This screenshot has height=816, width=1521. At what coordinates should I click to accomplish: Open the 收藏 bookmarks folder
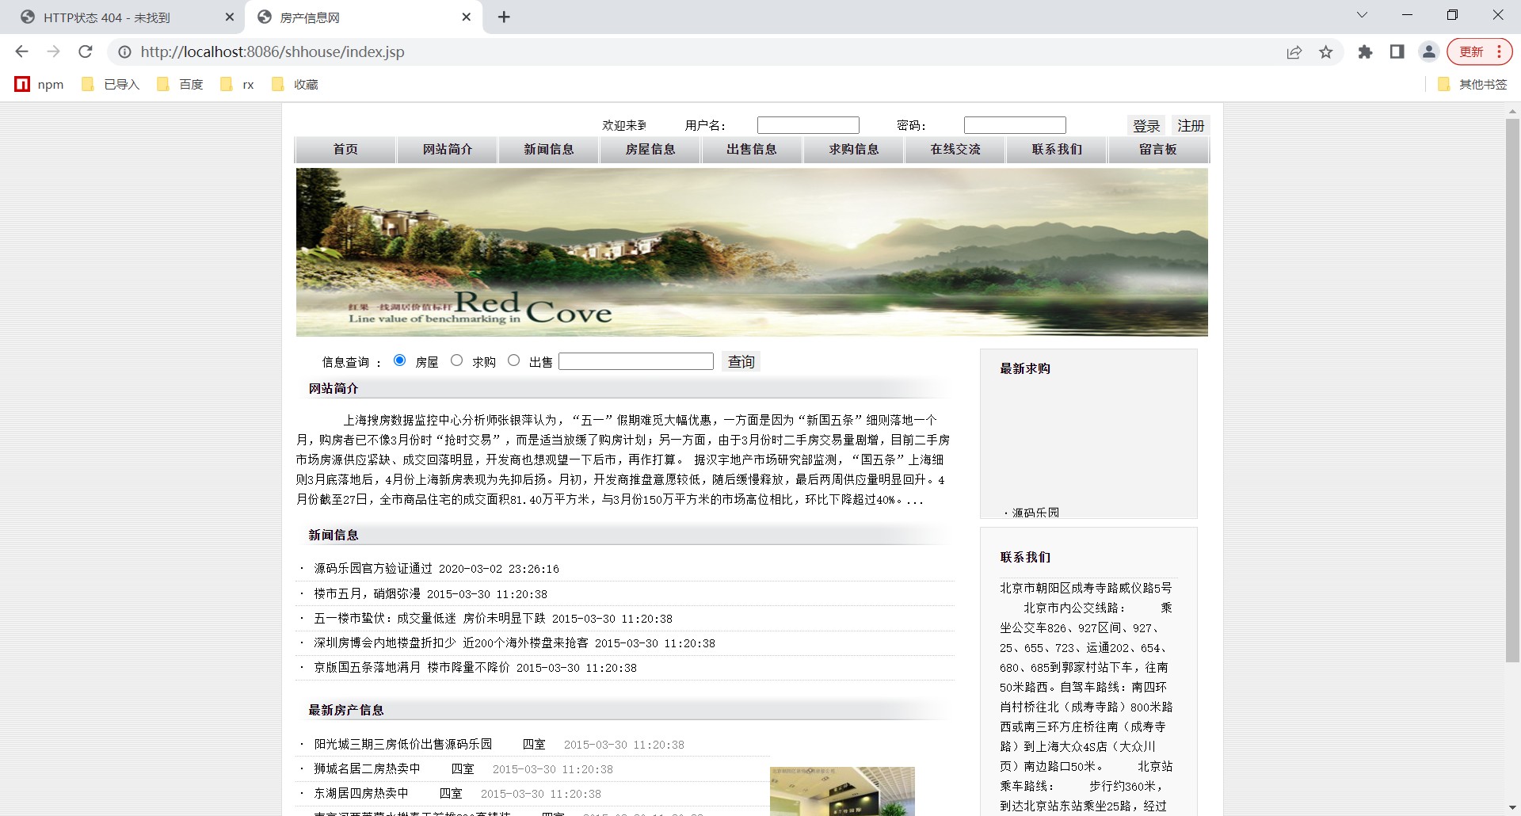click(295, 84)
